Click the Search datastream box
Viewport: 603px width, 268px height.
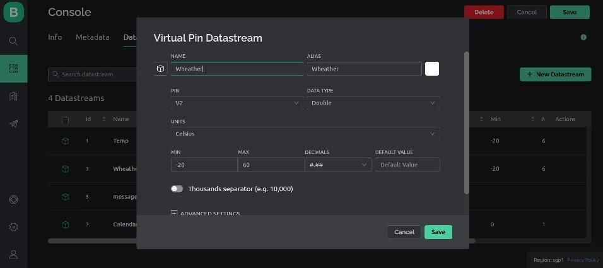point(92,74)
